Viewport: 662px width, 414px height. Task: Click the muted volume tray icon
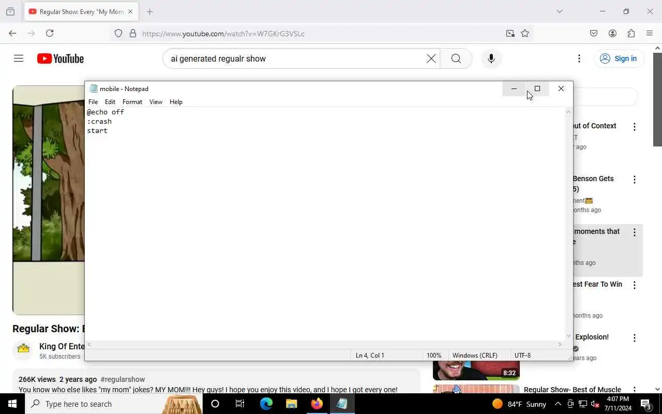coord(595,404)
